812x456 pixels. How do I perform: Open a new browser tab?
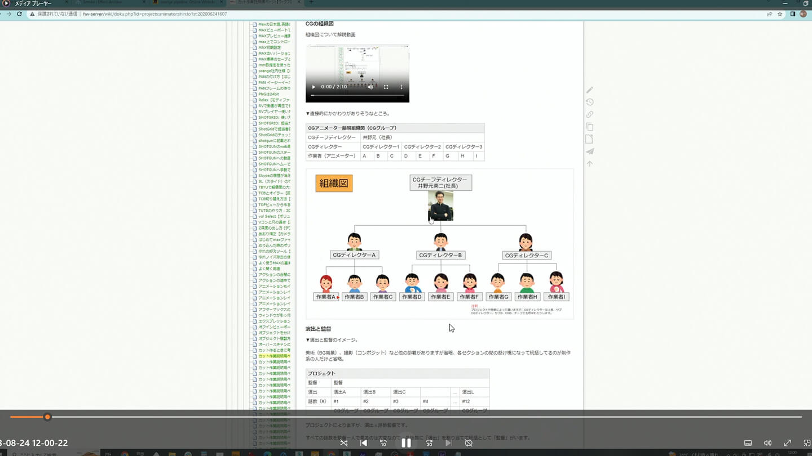click(x=311, y=3)
